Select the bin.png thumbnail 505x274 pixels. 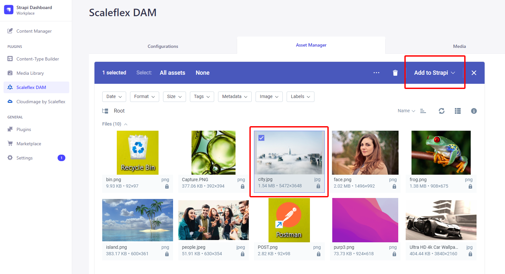click(x=137, y=153)
